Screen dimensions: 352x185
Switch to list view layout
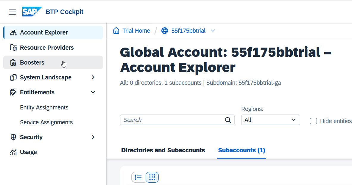click(138, 177)
